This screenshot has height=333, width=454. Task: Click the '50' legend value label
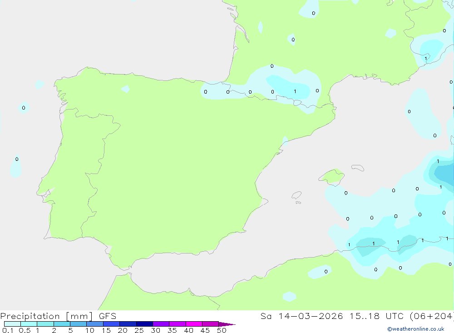point(222,330)
